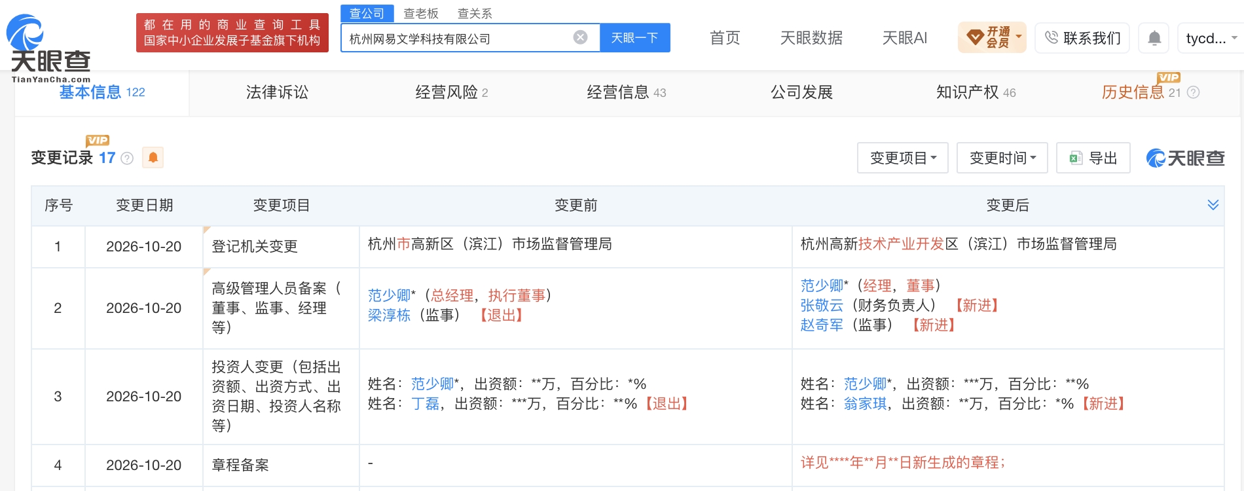Switch to 查关系 search tab
1244x491 pixels.
coord(475,14)
